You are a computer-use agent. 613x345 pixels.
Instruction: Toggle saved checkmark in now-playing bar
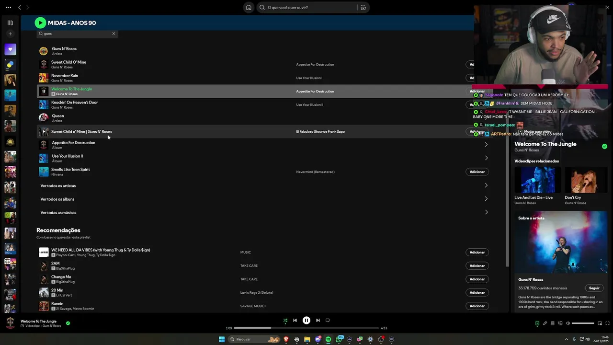68,323
